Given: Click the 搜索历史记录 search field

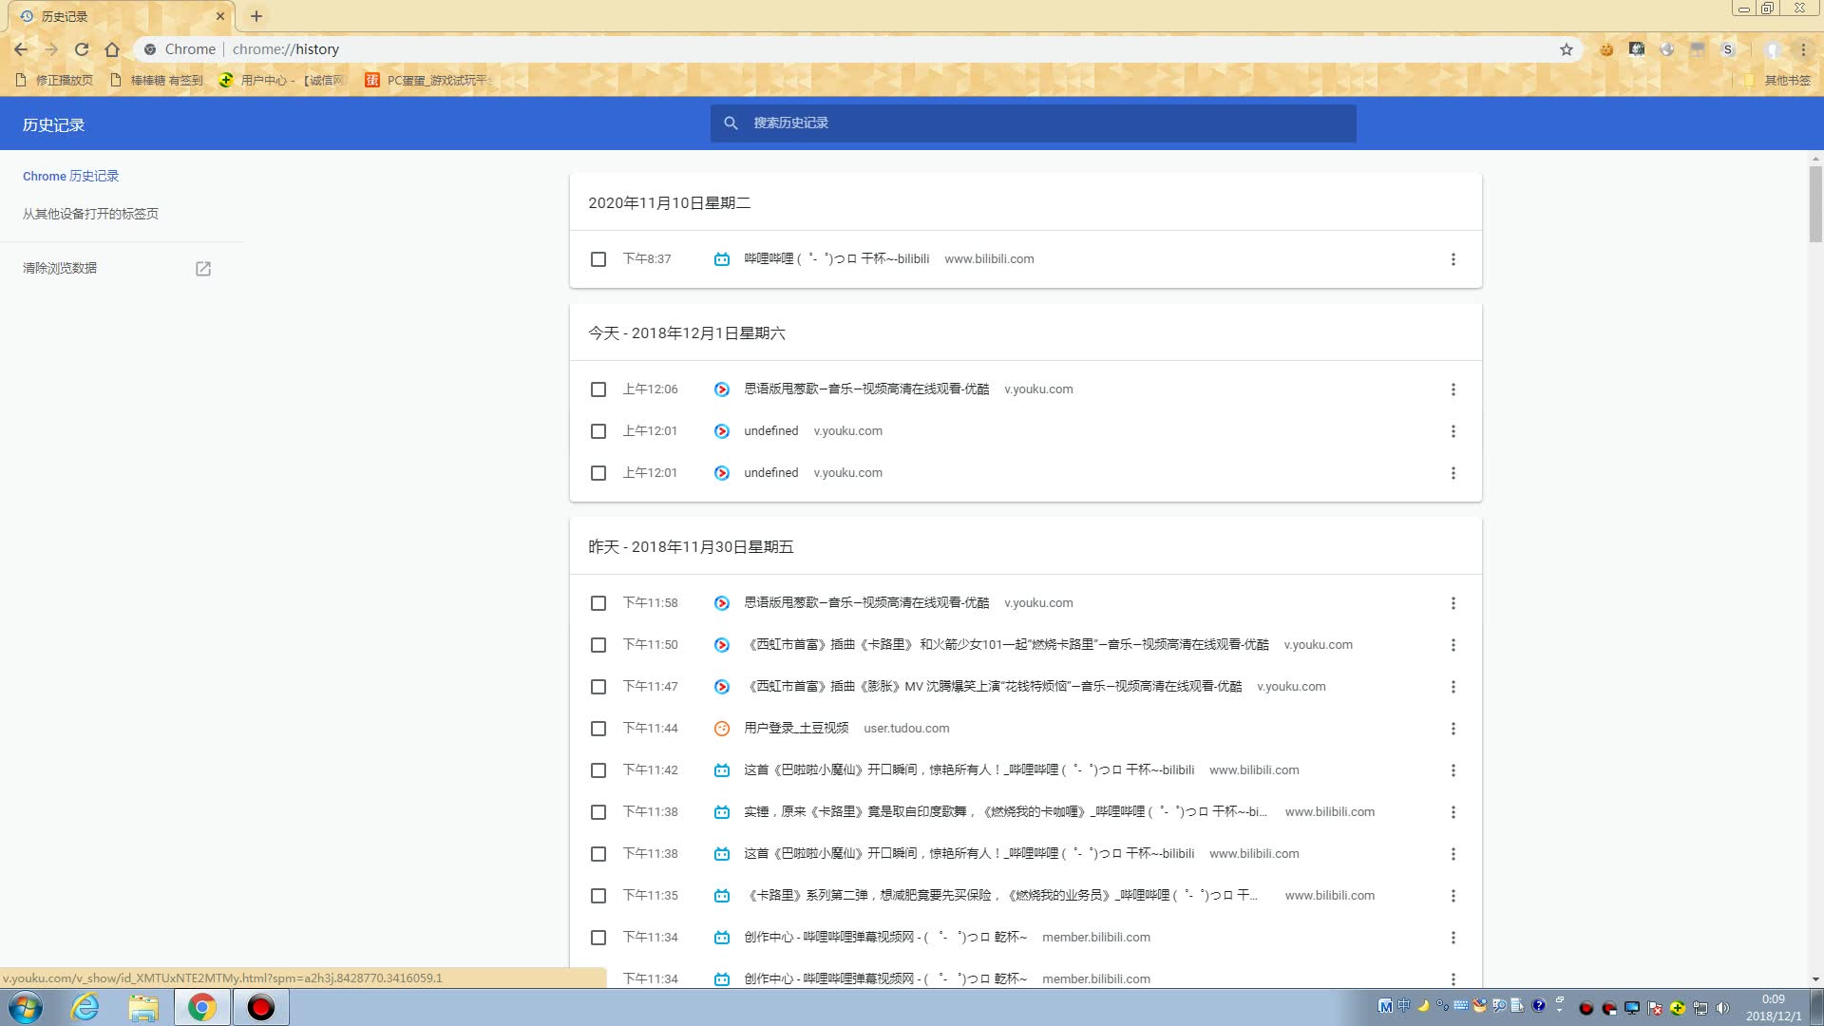Looking at the screenshot, I should tap(1034, 123).
